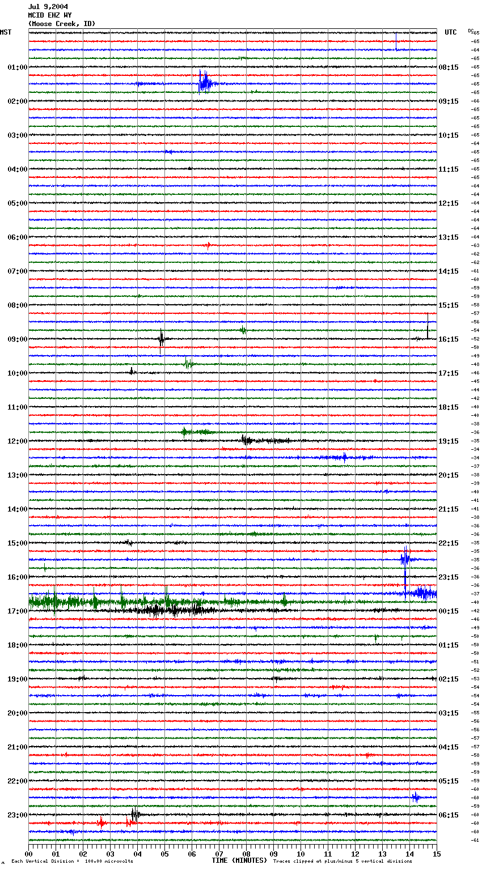The width and height of the screenshot is (482, 869).
Task: Click the 23:00 MST time label
Action: click(x=18, y=815)
